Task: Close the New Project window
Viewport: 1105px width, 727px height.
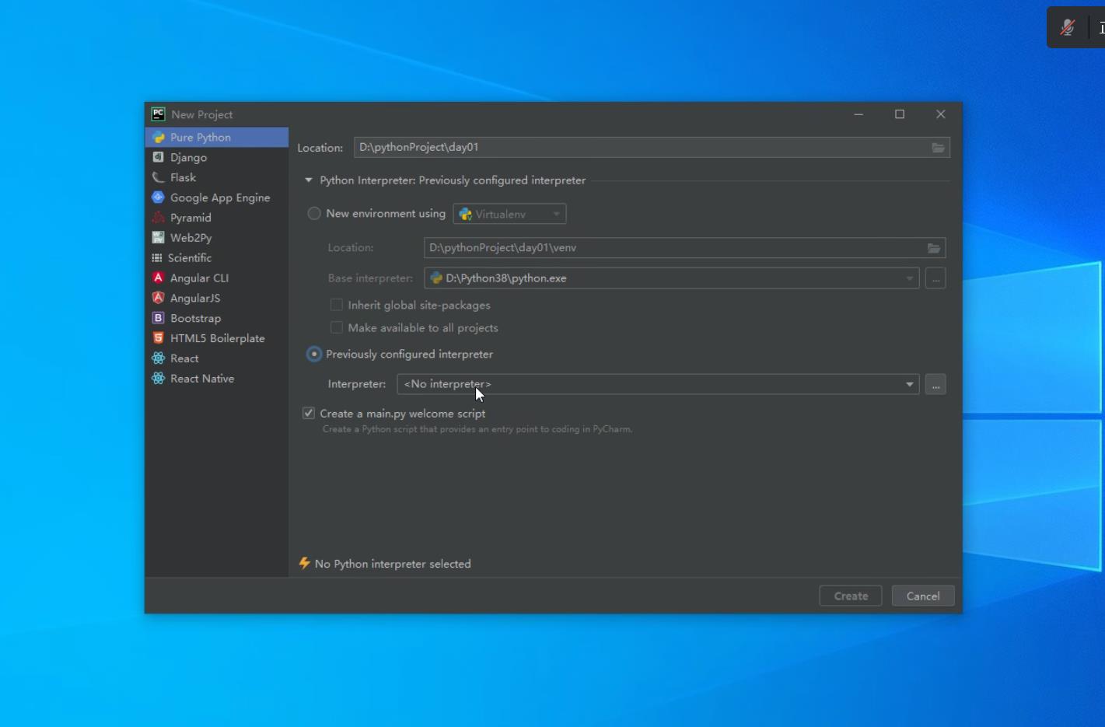Action: pyautogui.click(x=941, y=114)
